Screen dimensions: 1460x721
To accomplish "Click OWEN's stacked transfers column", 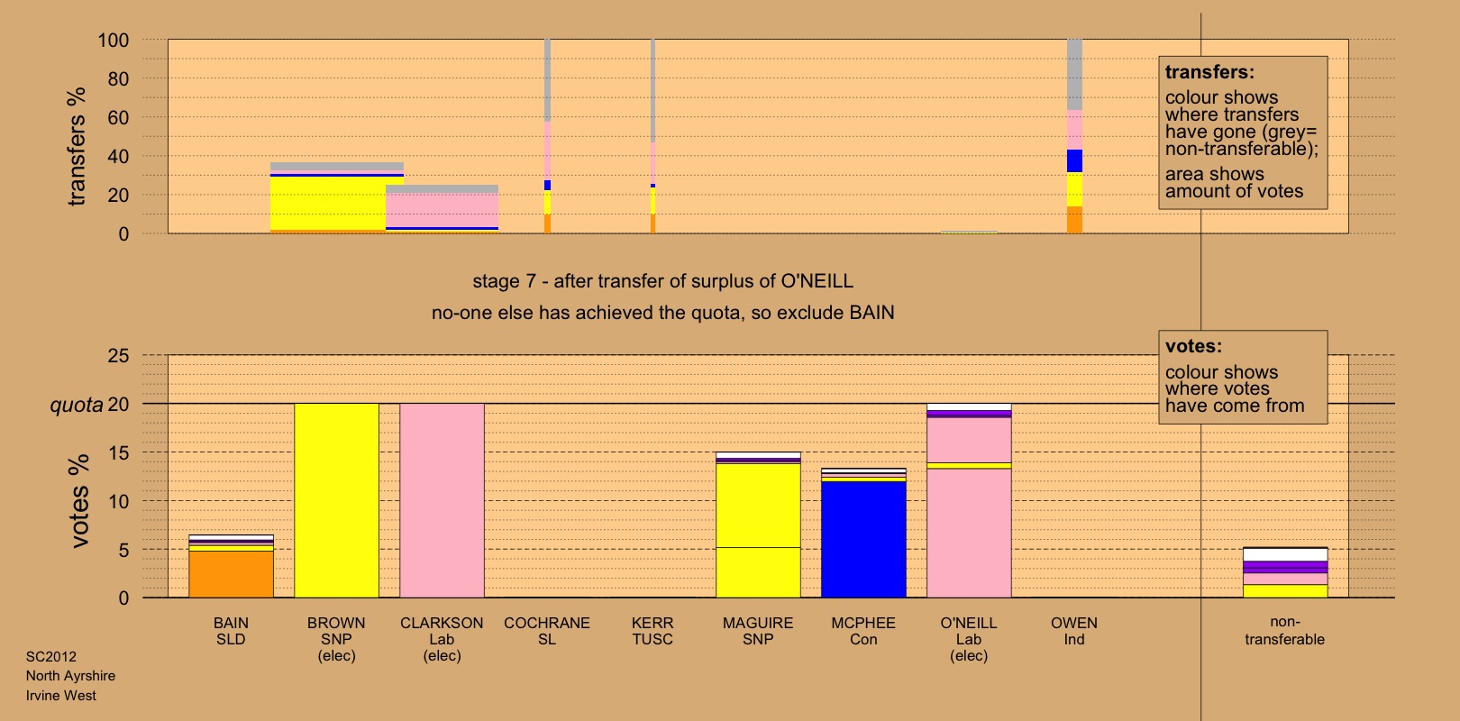I will (1074, 135).
